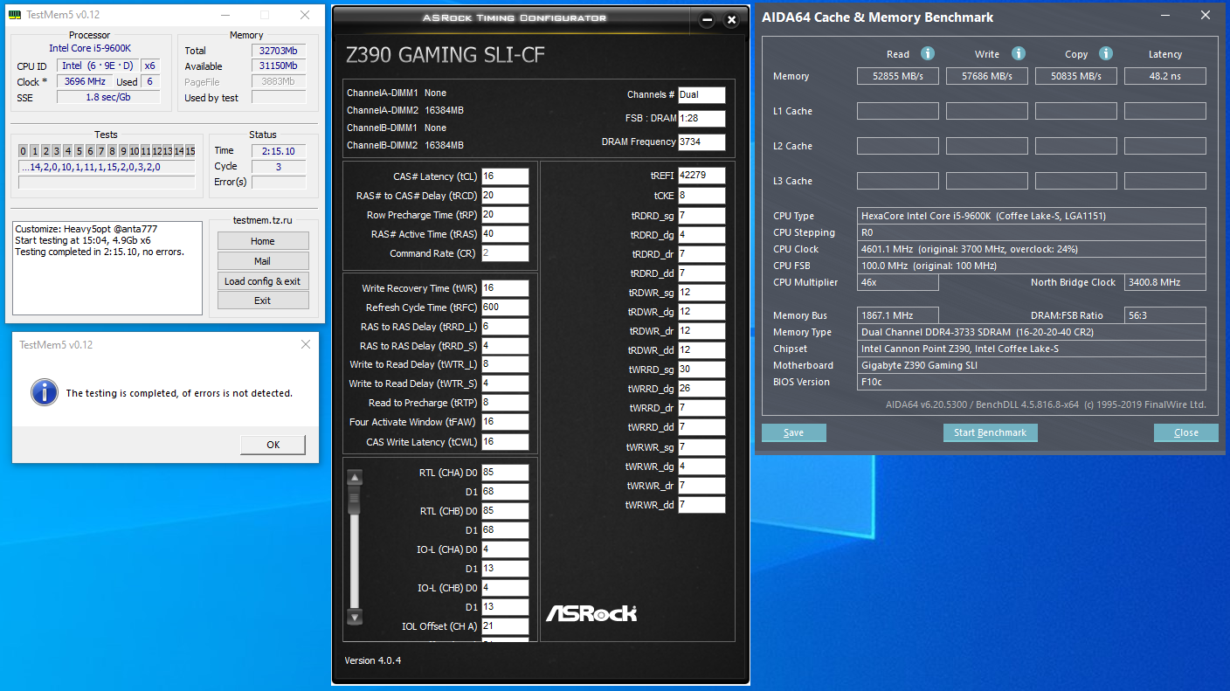The image size is (1230, 691).
Task: Click the info icon beside Copy in AIDA64
Action: (x=1106, y=53)
